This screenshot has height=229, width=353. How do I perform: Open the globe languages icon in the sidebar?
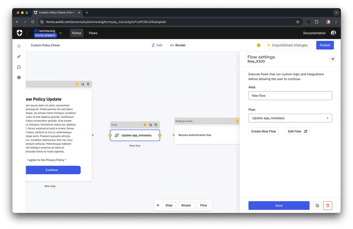[x=19, y=77]
